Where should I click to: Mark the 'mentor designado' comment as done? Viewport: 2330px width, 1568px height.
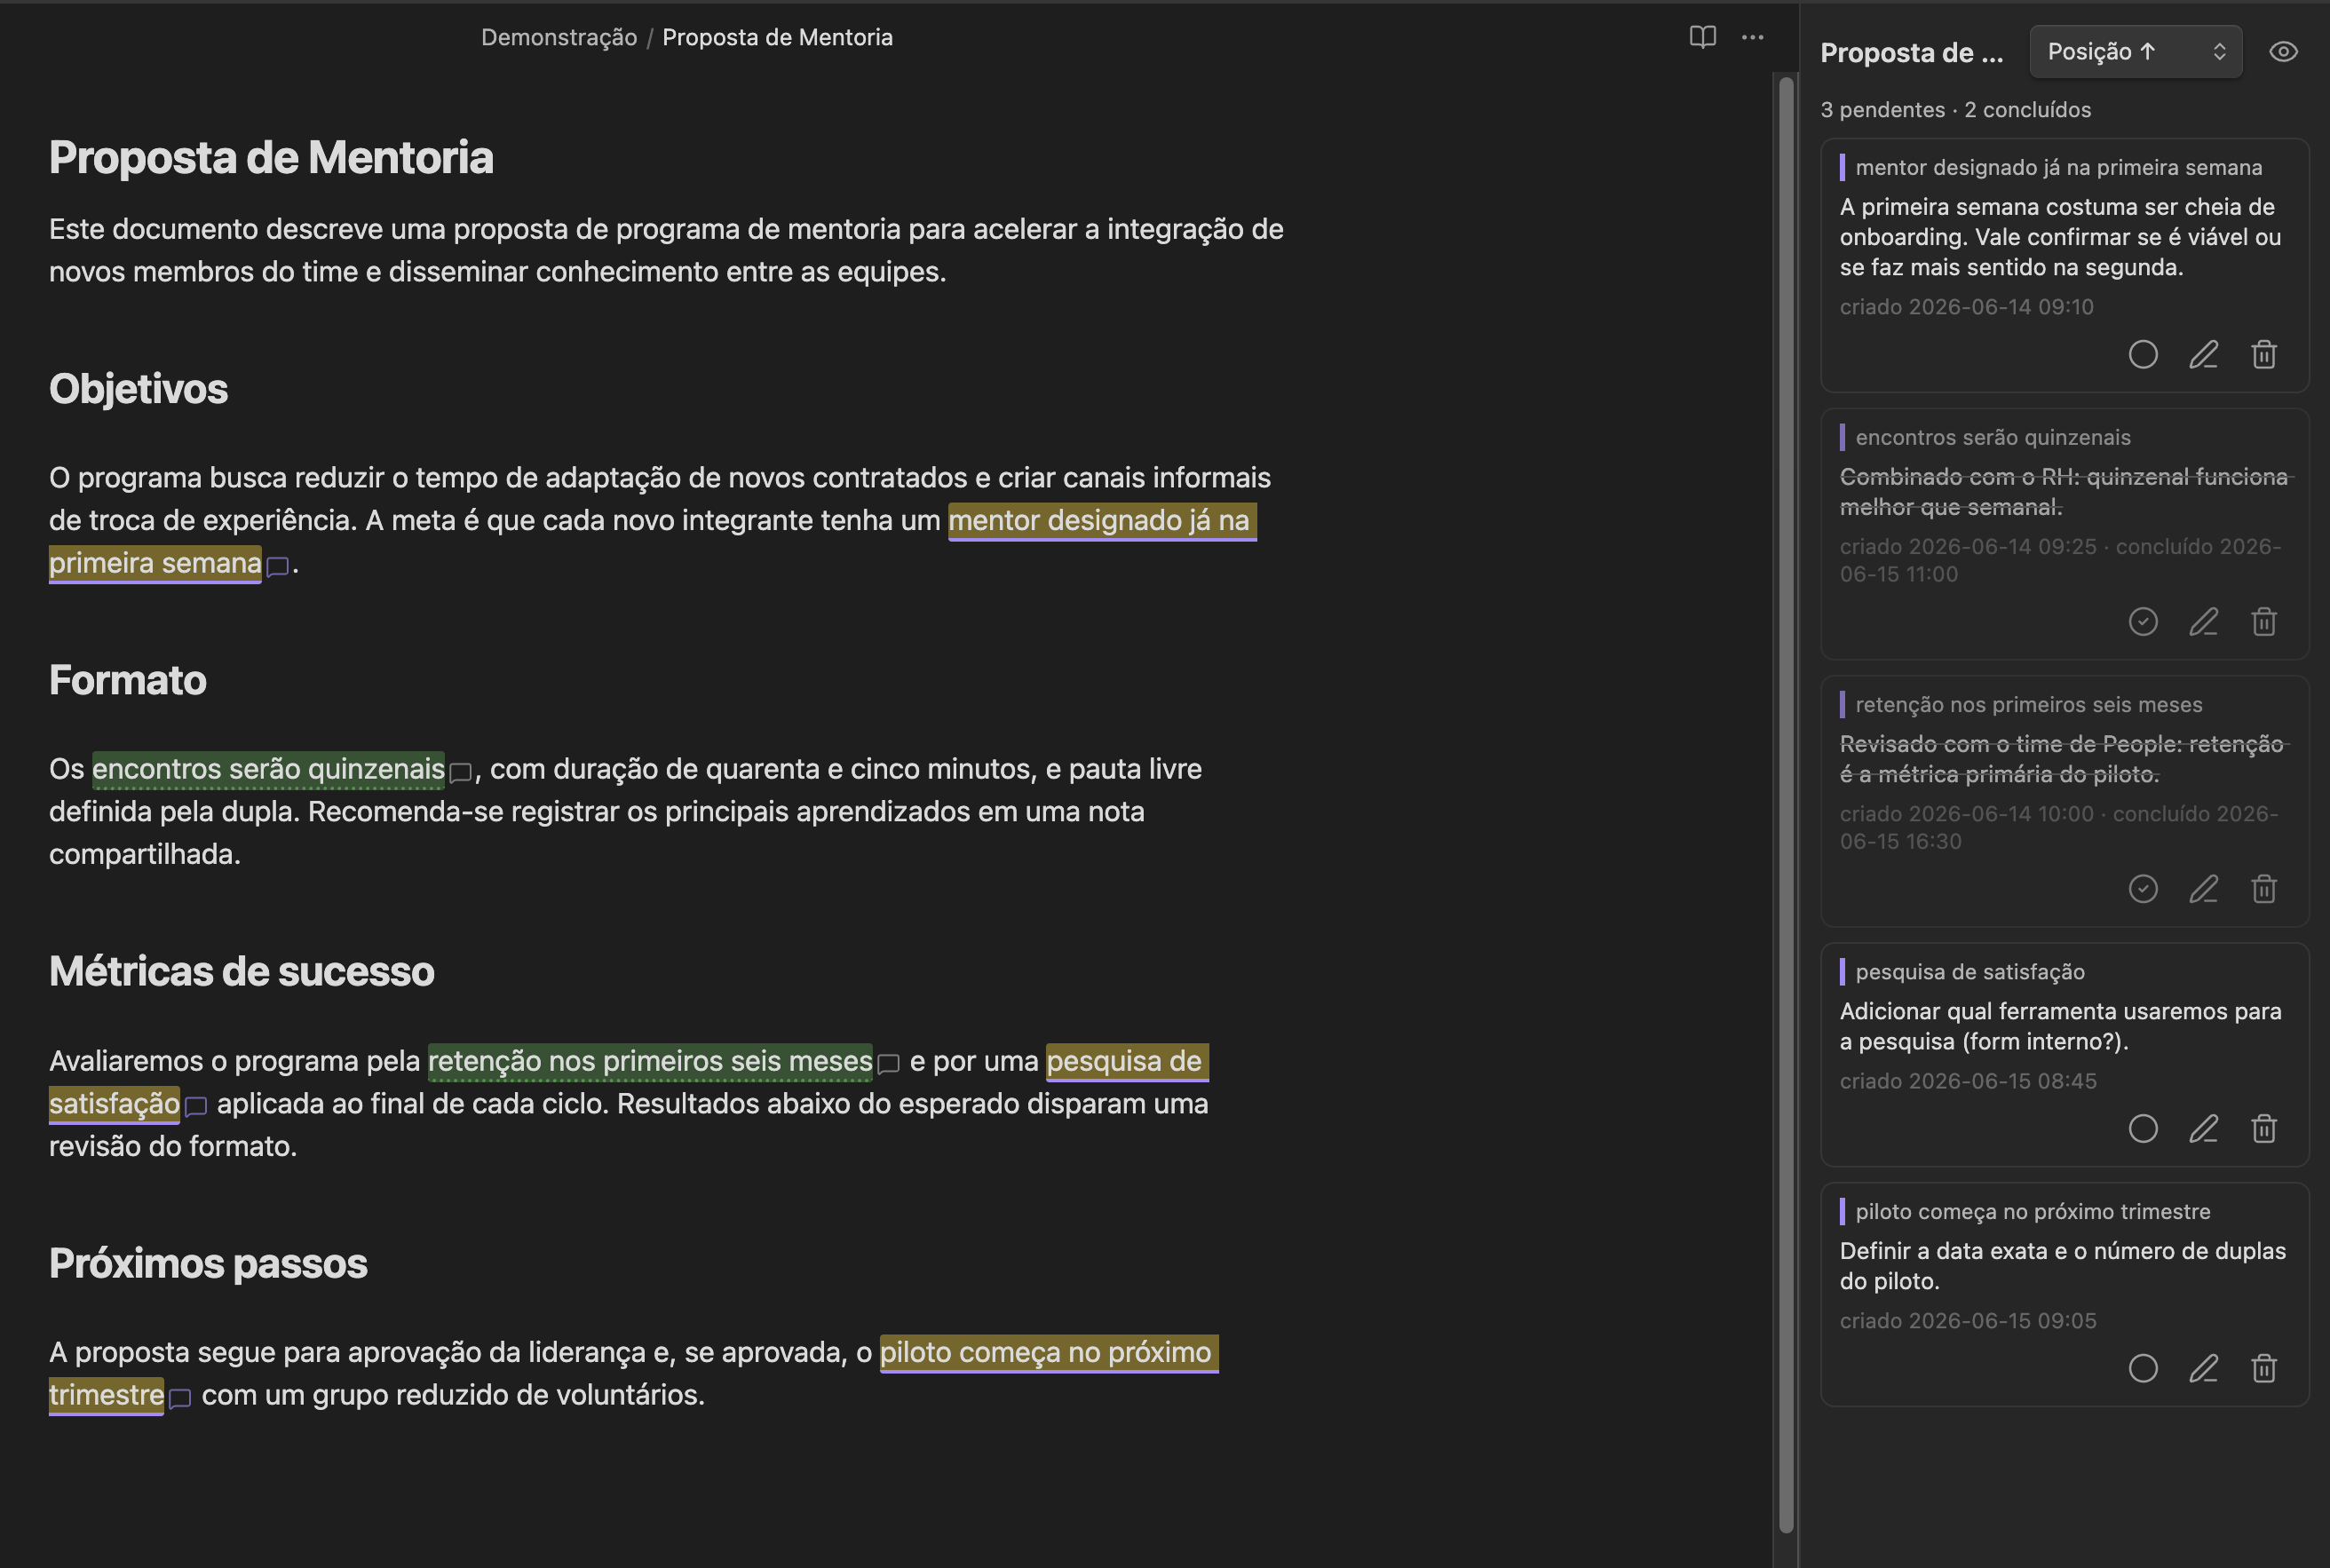tap(2143, 354)
